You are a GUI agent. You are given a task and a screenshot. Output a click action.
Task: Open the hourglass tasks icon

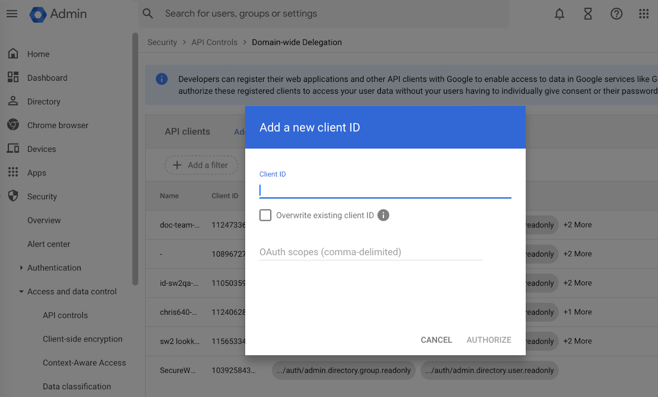coord(588,14)
